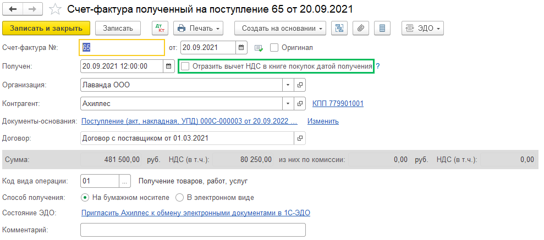
Task: Open calendar for the invoice date field
Action: pyautogui.click(x=241, y=47)
